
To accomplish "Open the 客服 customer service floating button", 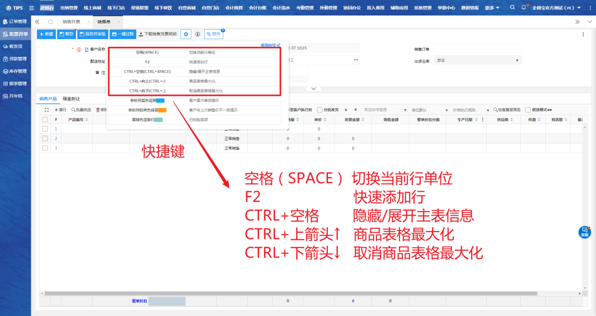I will pos(584,232).
